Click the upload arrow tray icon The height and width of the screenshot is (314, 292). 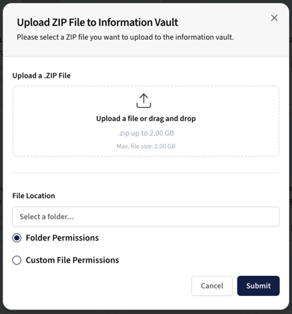click(x=144, y=101)
